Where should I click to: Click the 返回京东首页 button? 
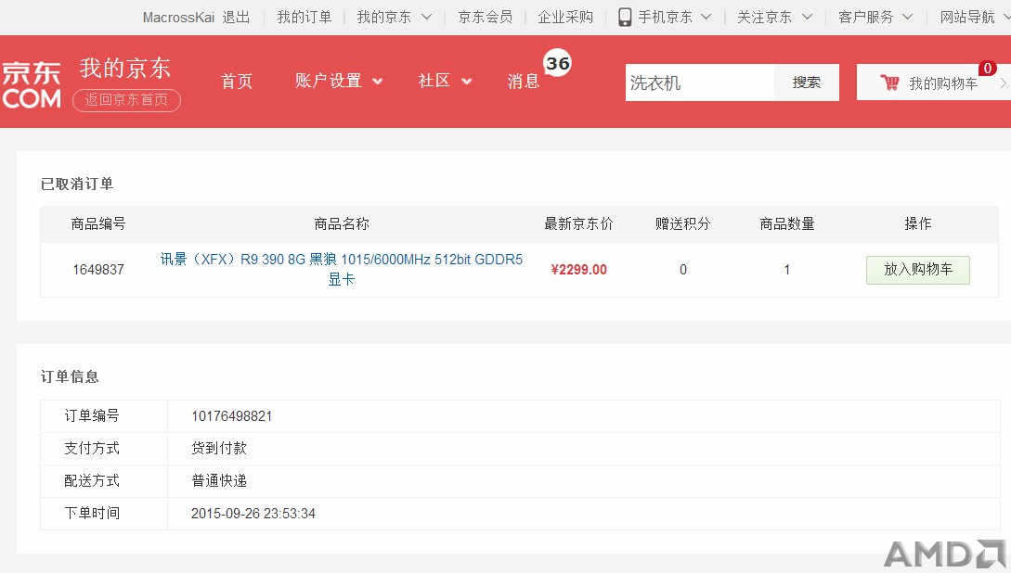click(126, 100)
